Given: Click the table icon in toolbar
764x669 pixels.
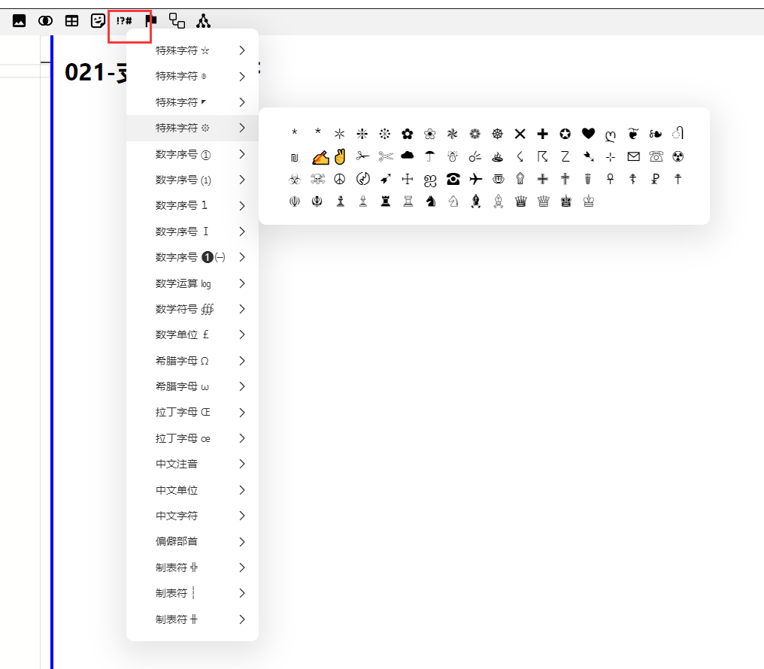Looking at the screenshot, I should (x=71, y=21).
